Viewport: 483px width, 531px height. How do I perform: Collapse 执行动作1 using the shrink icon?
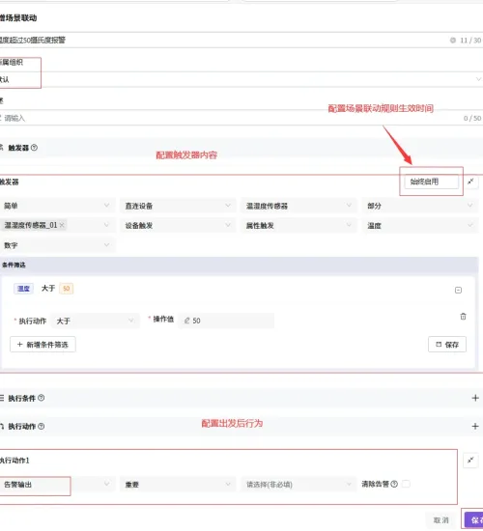tap(470, 460)
